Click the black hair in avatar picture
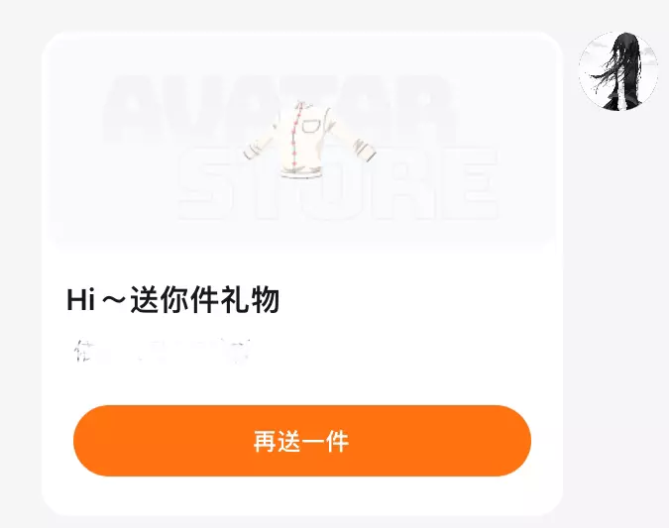 point(623,66)
